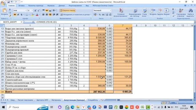
Task: Toggle Перенос текста (wrap text)
Action: tap(67, 10)
